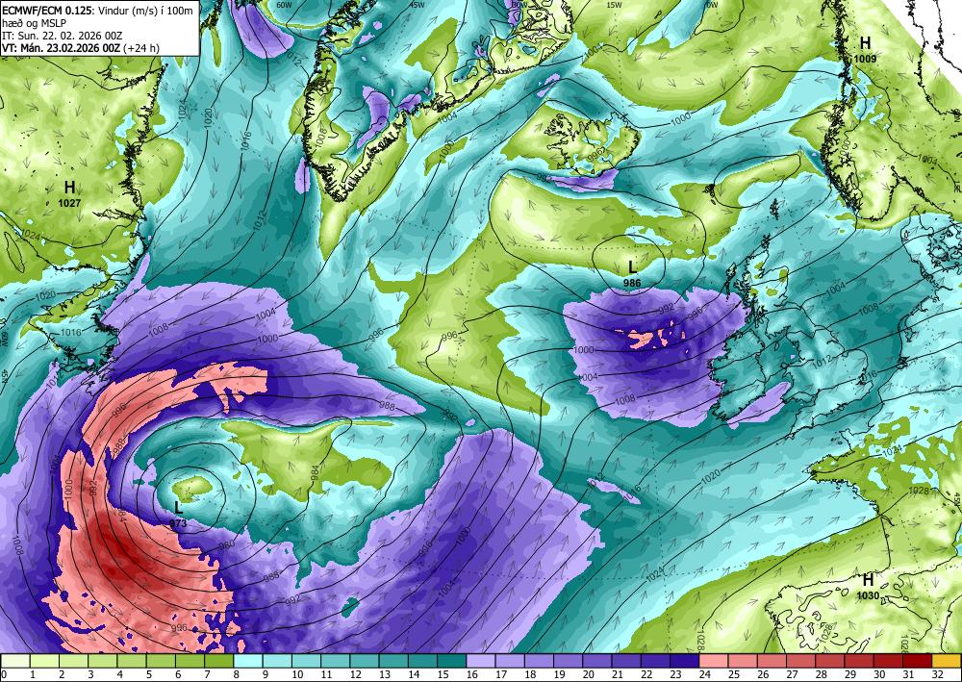This screenshot has height=682, width=962.
Task: Select the purple swatch between 20 and 21
Action: pyautogui.click(x=598, y=661)
